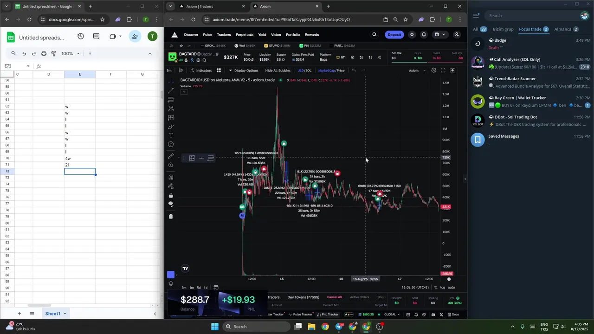
Task: Open the Axiom chart source dropdown
Action: point(417,71)
